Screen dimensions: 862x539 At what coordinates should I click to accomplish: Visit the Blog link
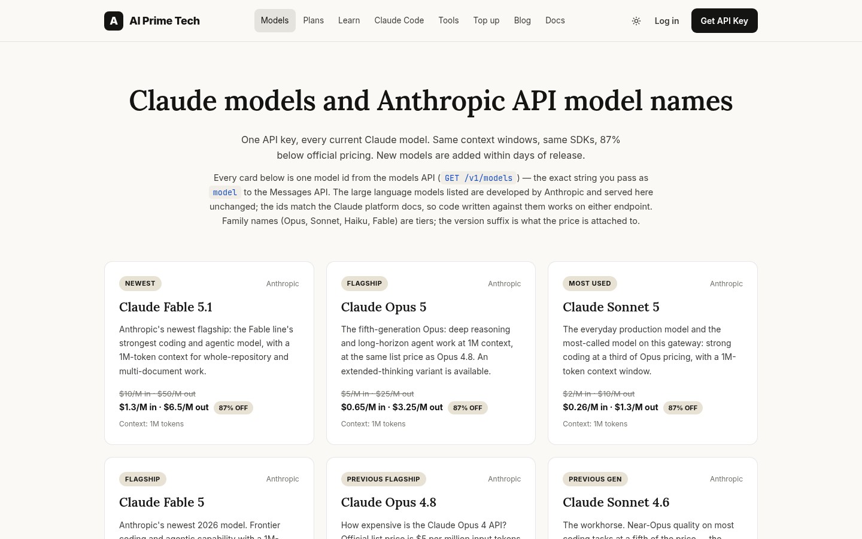[x=523, y=20]
